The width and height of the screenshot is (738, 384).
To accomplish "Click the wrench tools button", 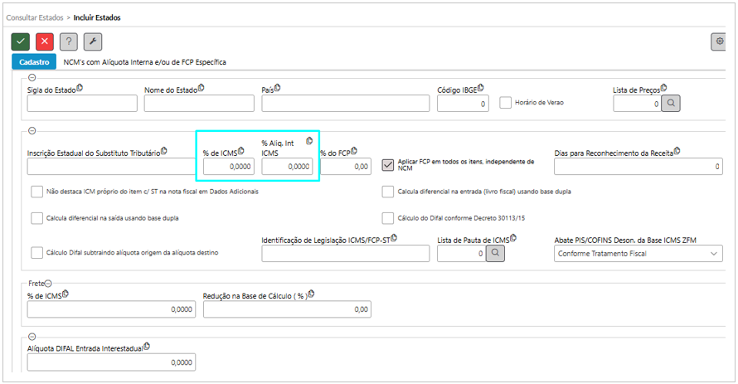I will coord(93,41).
